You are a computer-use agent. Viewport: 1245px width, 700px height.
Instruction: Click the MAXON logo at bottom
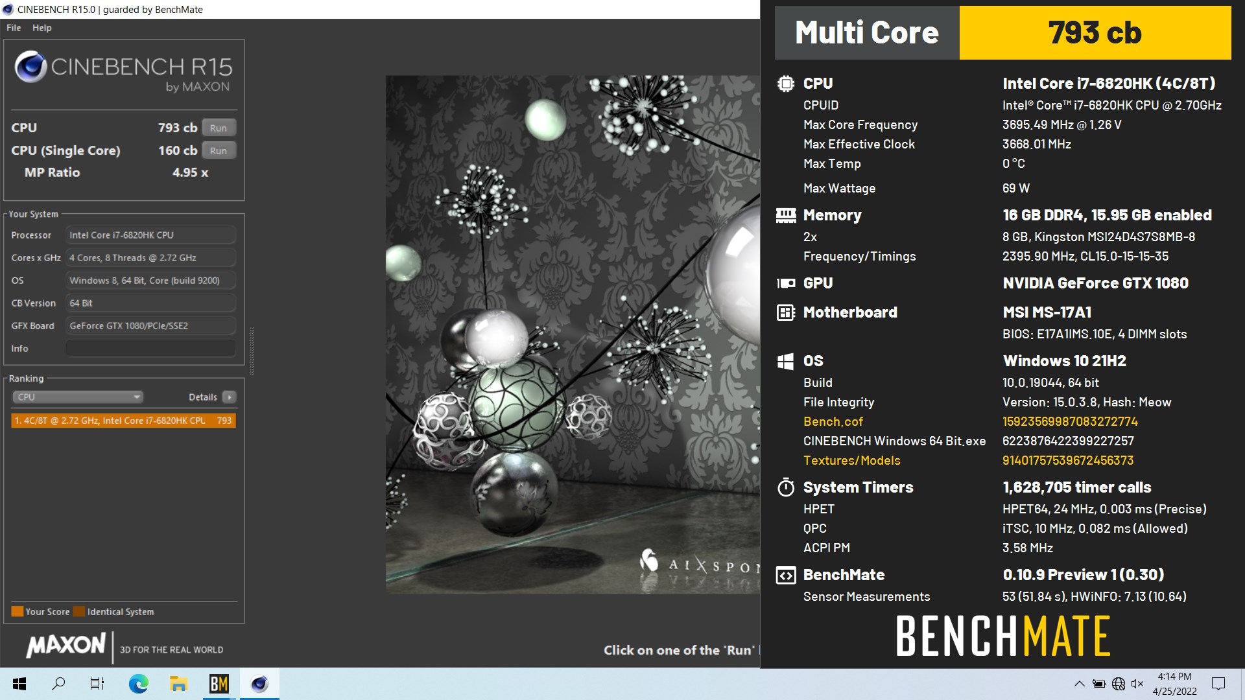tap(65, 645)
